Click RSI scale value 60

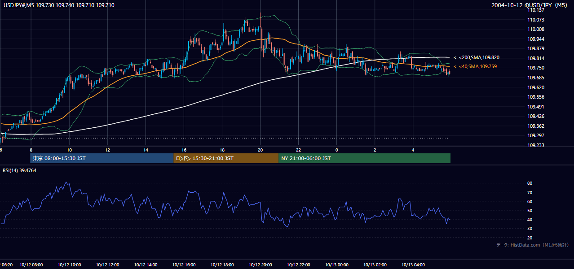click(x=530, y=201)
